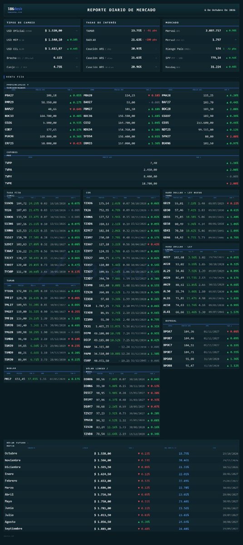
Task: Select the 'CER' table header
Action: click(x=89, y=193)
